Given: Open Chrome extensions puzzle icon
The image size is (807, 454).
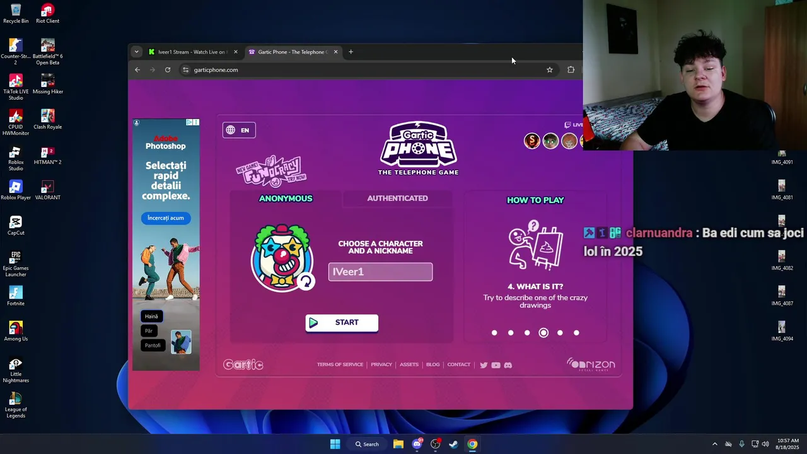Looking at the screenshot, I should 571,70.
